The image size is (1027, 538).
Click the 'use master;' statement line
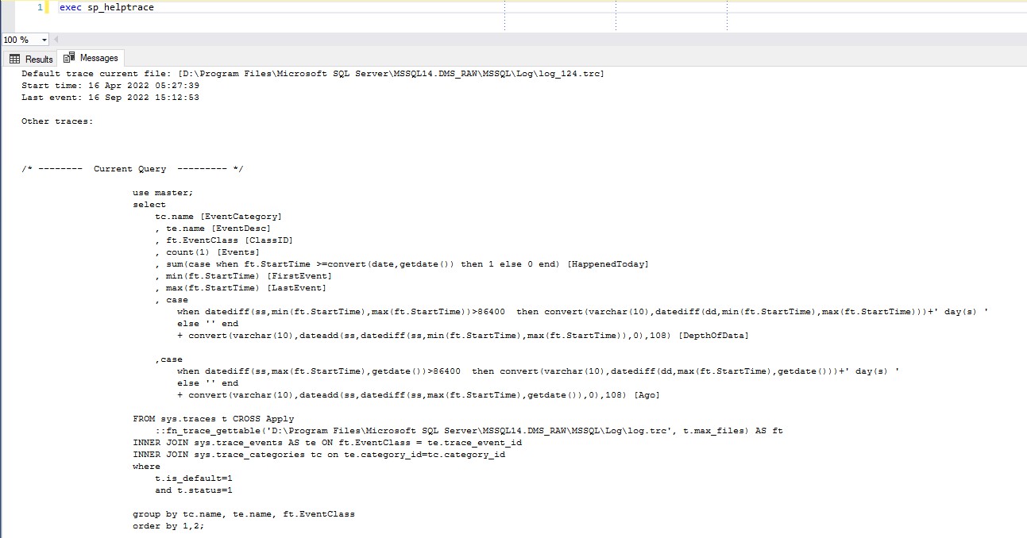(163, 193)
